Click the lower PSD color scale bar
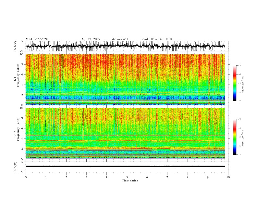The height and width of the screenshot is (199, 257). [235, 137]
